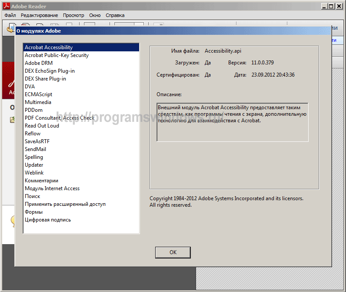The width and height of the screenshot is (346, 292).
Task: Choose the DEX Share Plug-in entry
Action: coord(81,79)
